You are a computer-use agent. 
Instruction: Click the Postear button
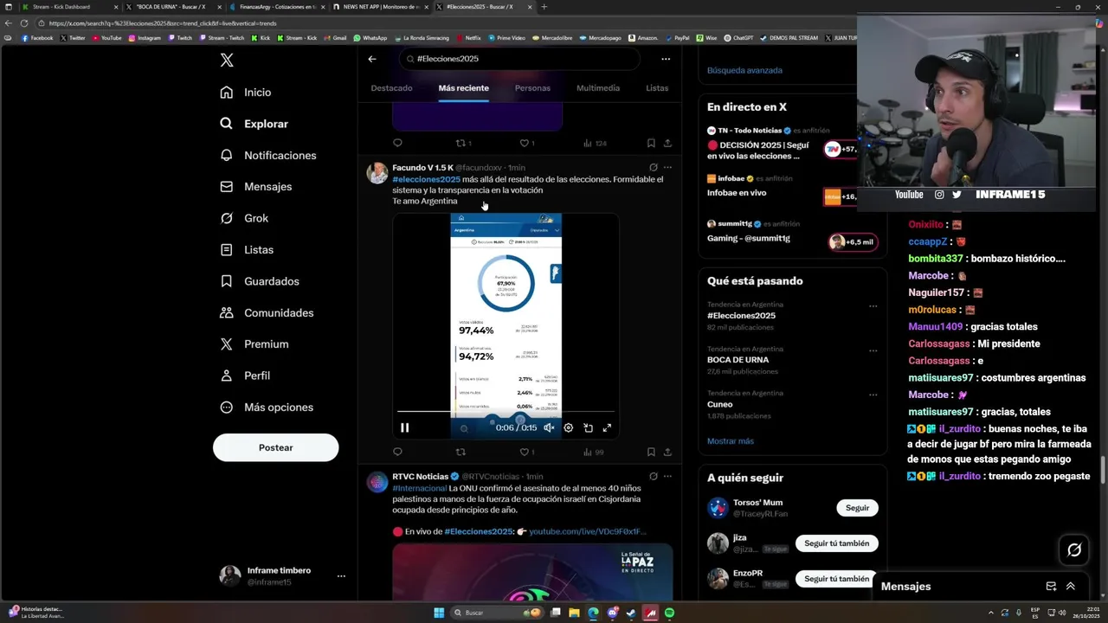pyautogui.click(x=275, y=447)
